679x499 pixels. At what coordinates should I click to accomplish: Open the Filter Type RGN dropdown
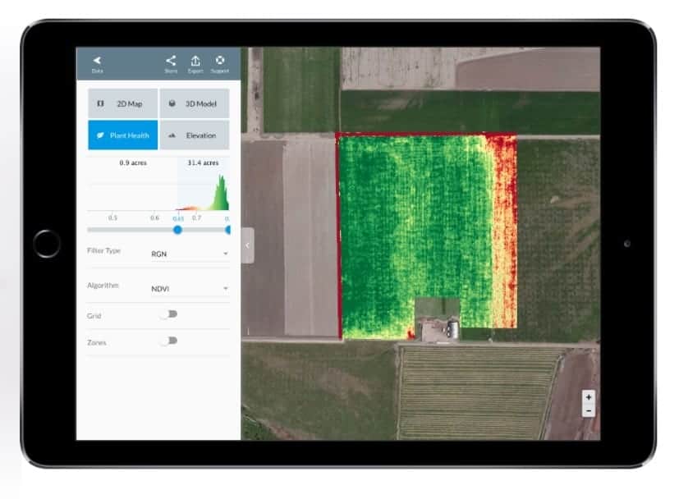[189, 254]
